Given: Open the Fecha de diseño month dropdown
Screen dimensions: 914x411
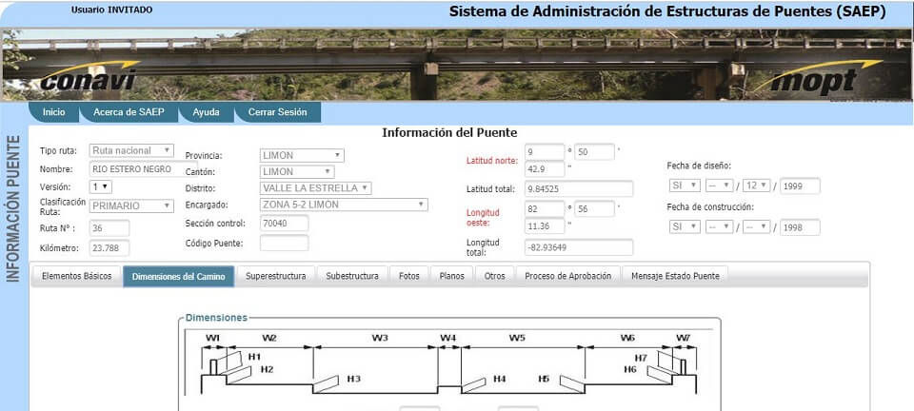Looking at the screenshot, I should (757, 186).
